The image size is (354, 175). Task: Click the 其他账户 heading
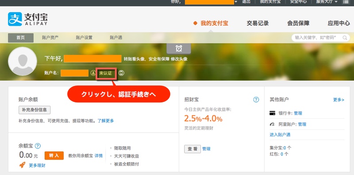(279, 100)
